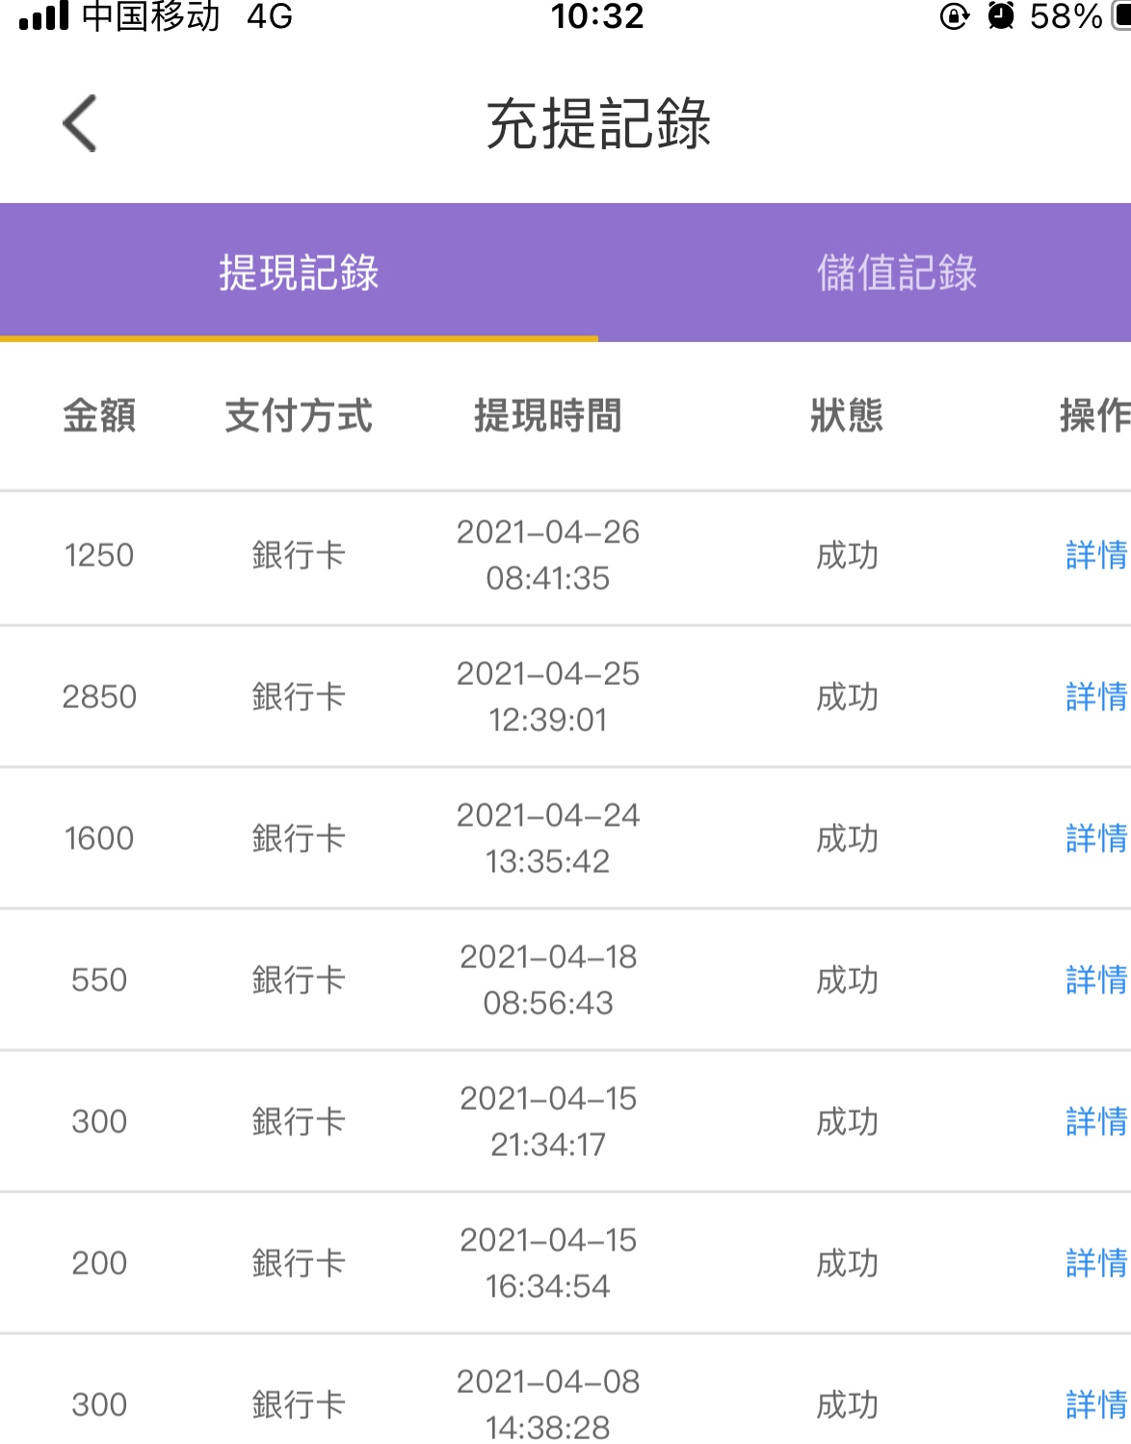
Task: Switch to the 儲值記錄 tab
Action: tap(896, 273)
